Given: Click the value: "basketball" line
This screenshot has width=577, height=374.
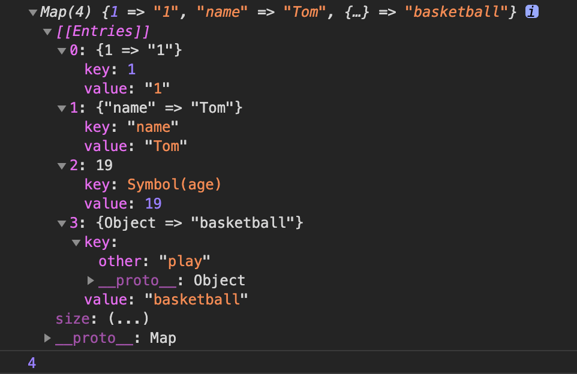Looking at the screenshot, I should coord(166,299).
